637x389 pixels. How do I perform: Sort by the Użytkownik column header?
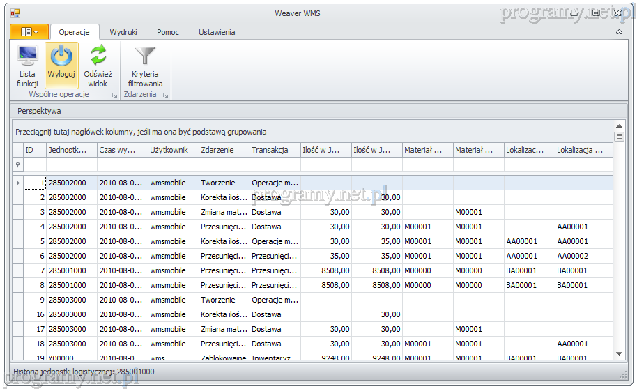(172, 150)
